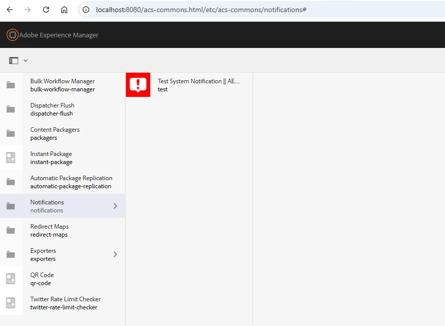Select the Twitter Rate Limit Checker page icon
Screen dimensions: 445x326
tap(11, 303)
